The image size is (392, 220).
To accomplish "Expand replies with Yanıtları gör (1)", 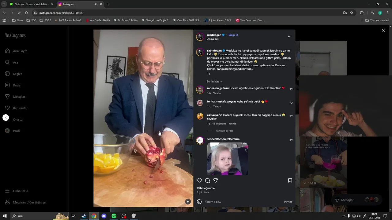I will click(224, 131).
